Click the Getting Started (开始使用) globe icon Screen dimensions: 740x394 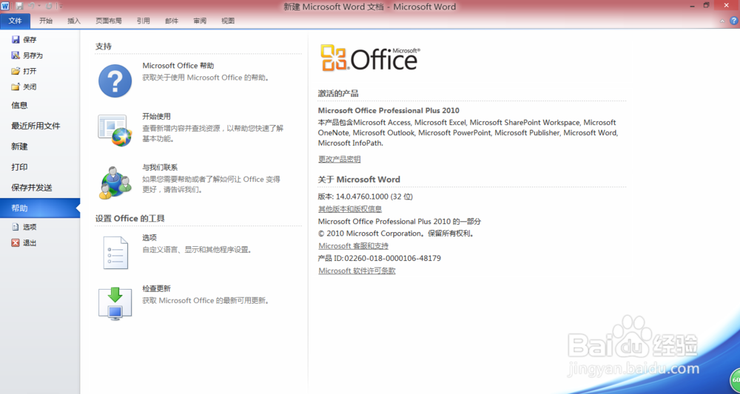point(115,131)
